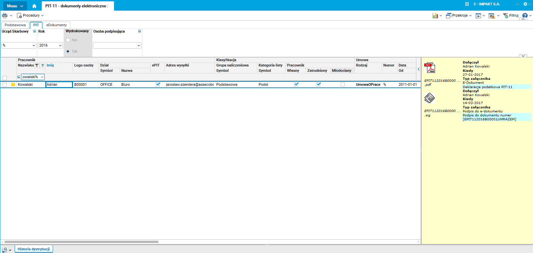Click the UmowaOPrace cell in the row

pos(368,85)
